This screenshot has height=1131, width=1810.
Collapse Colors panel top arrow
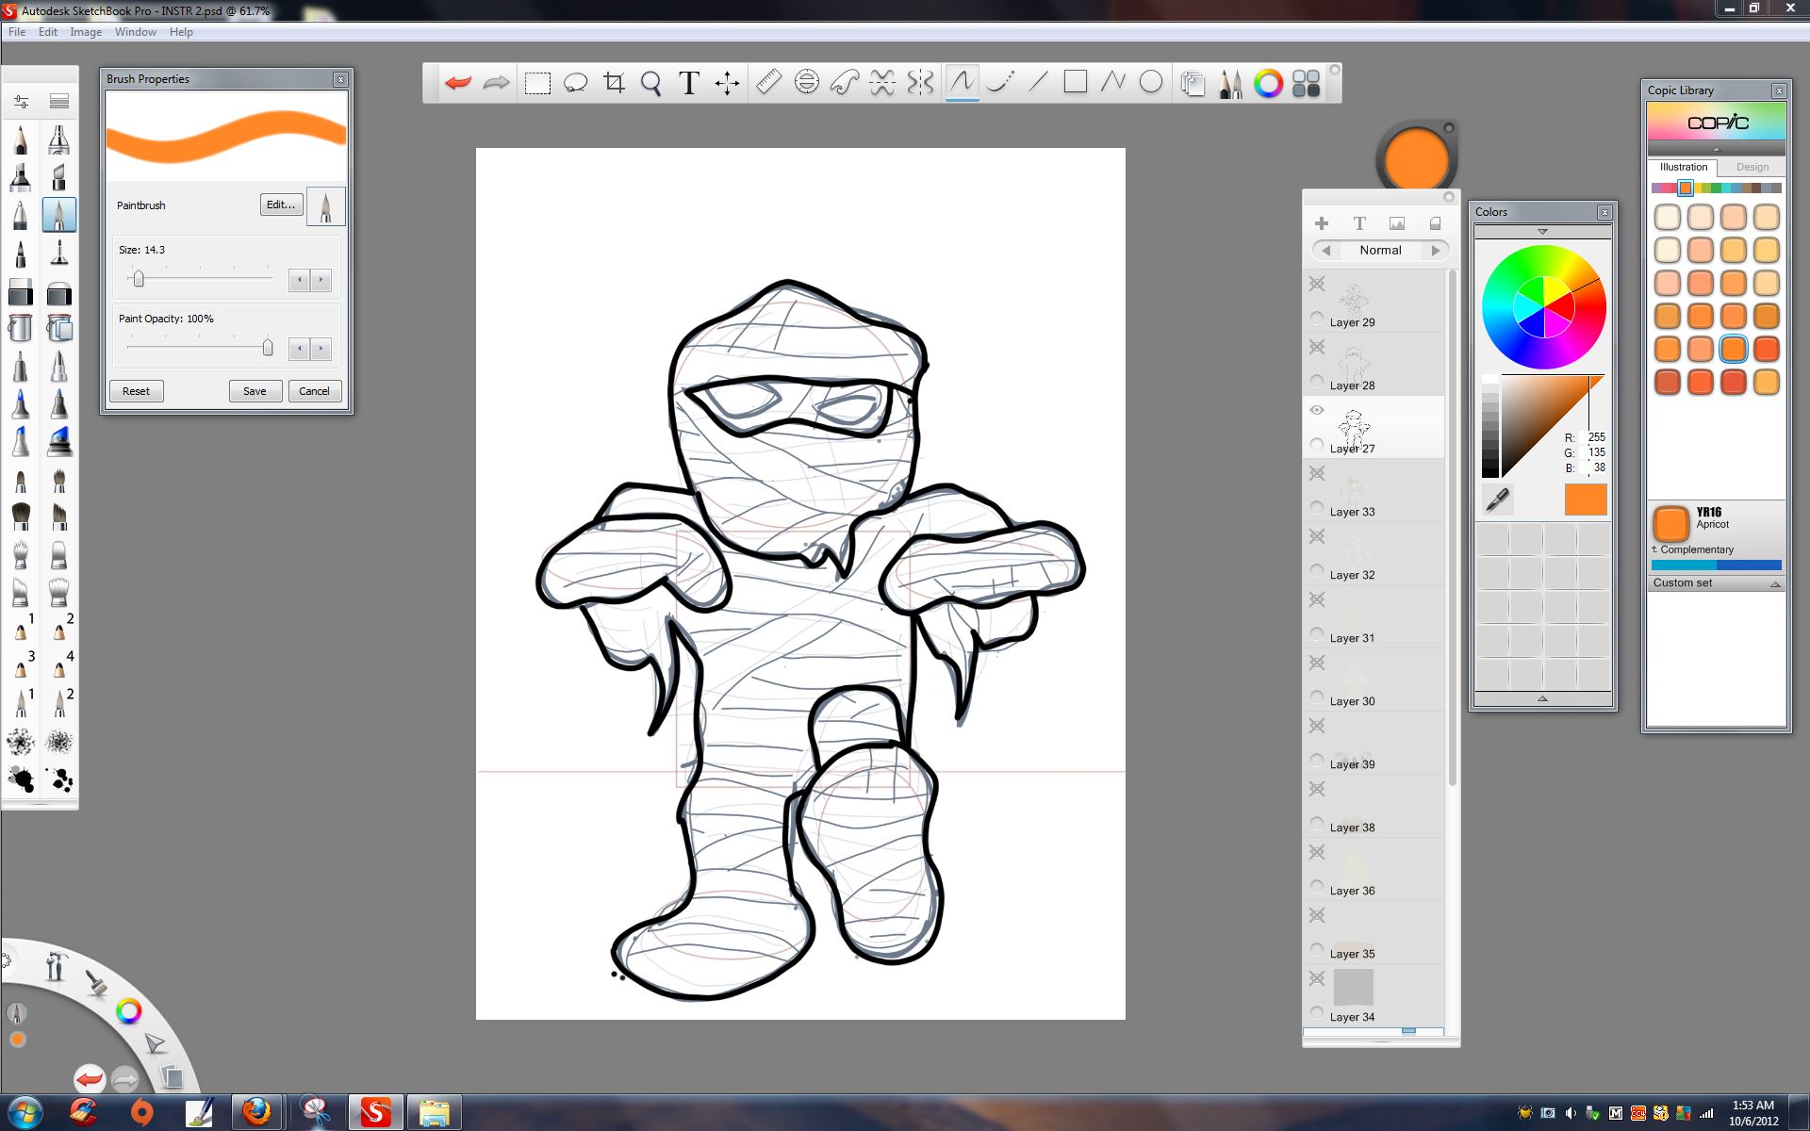tap(1542, 231)
